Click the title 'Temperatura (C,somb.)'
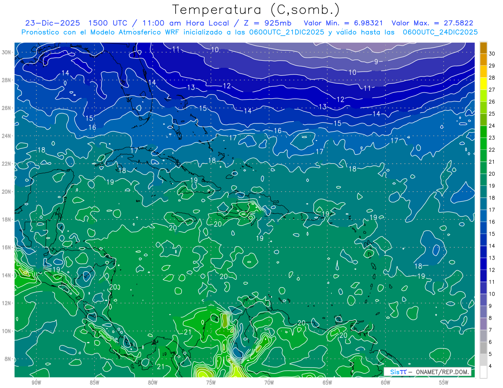Viewport: 503px width, 388px height. tap(256, 10)
